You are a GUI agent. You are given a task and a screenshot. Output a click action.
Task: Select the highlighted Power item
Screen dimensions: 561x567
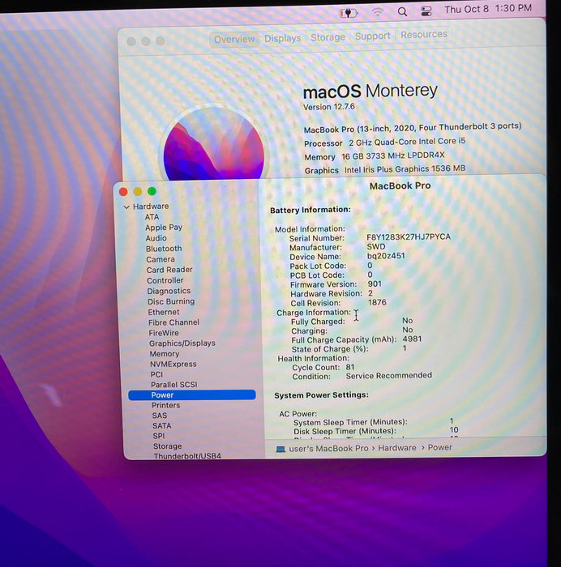coord(192,394)
